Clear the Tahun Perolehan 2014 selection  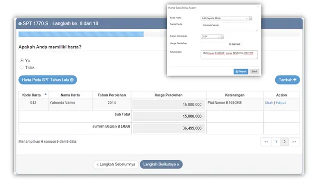click(219, 37)
